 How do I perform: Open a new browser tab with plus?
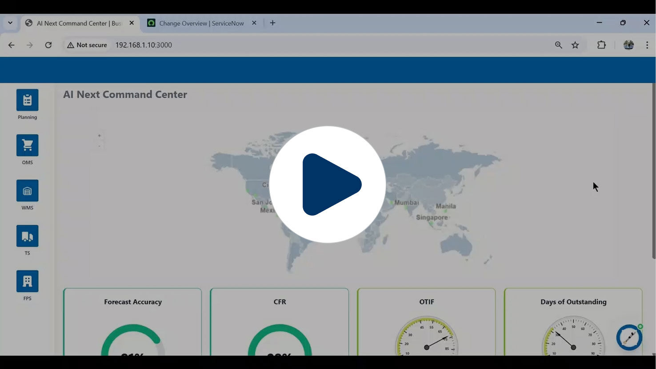[x=273, y=23]
